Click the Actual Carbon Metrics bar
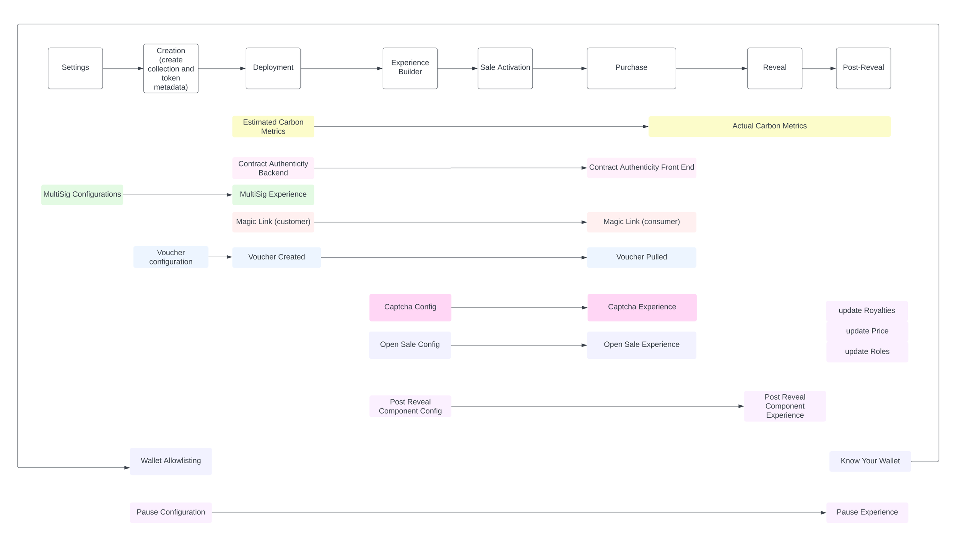 (769, 126)
